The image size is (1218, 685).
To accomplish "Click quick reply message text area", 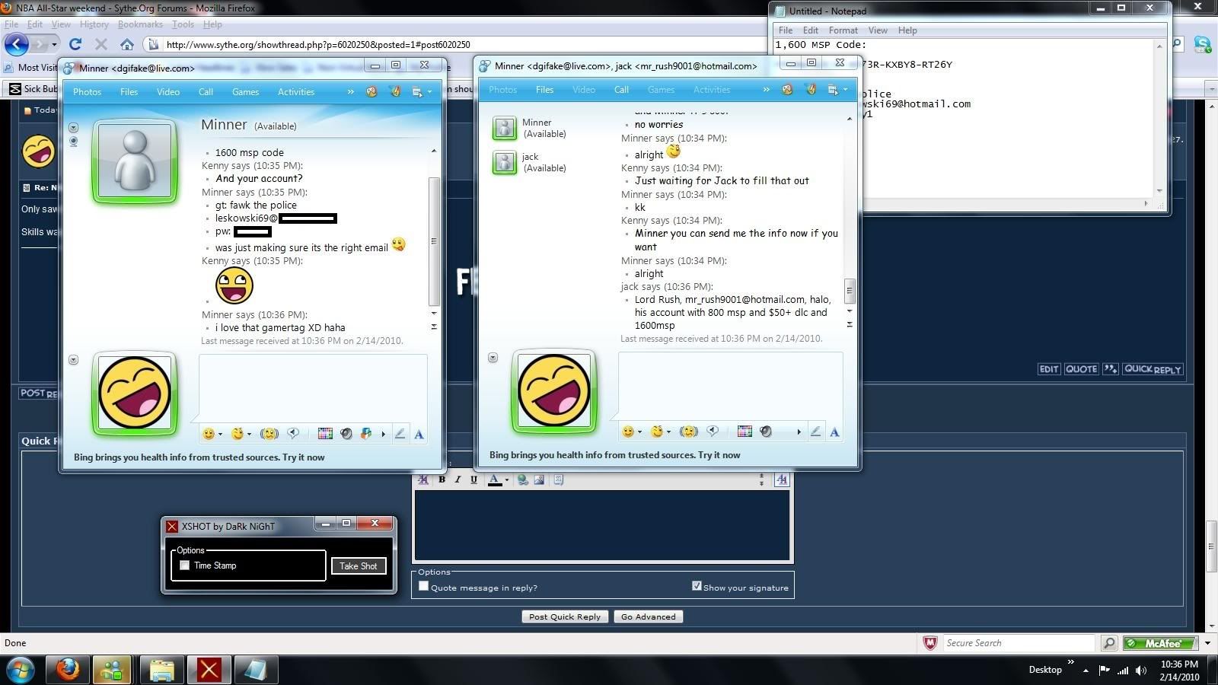I will click(603, 525).
